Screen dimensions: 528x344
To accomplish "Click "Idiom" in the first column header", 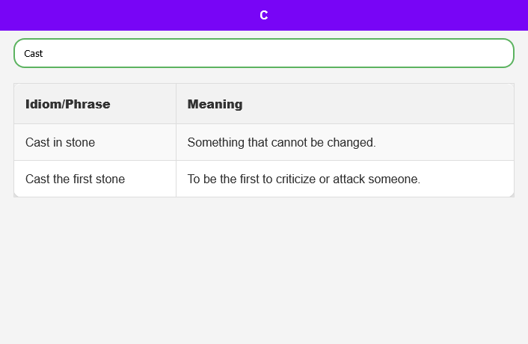I will (43, 104).
